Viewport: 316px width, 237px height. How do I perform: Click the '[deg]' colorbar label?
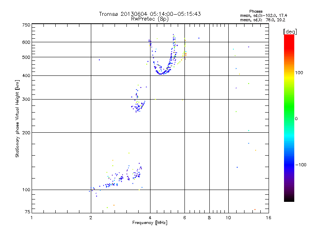[x=290, y=32]
